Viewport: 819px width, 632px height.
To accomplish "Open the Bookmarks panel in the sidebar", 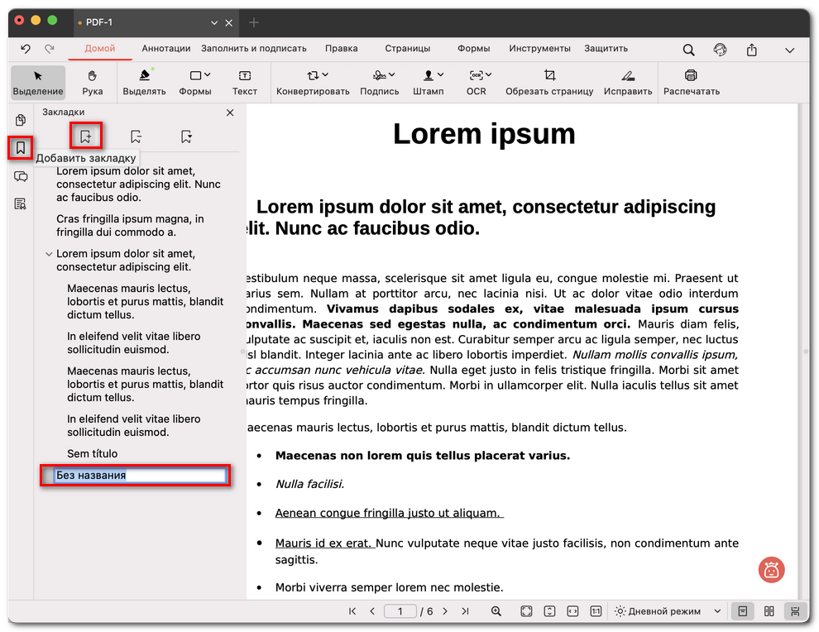I will [18, 149].
